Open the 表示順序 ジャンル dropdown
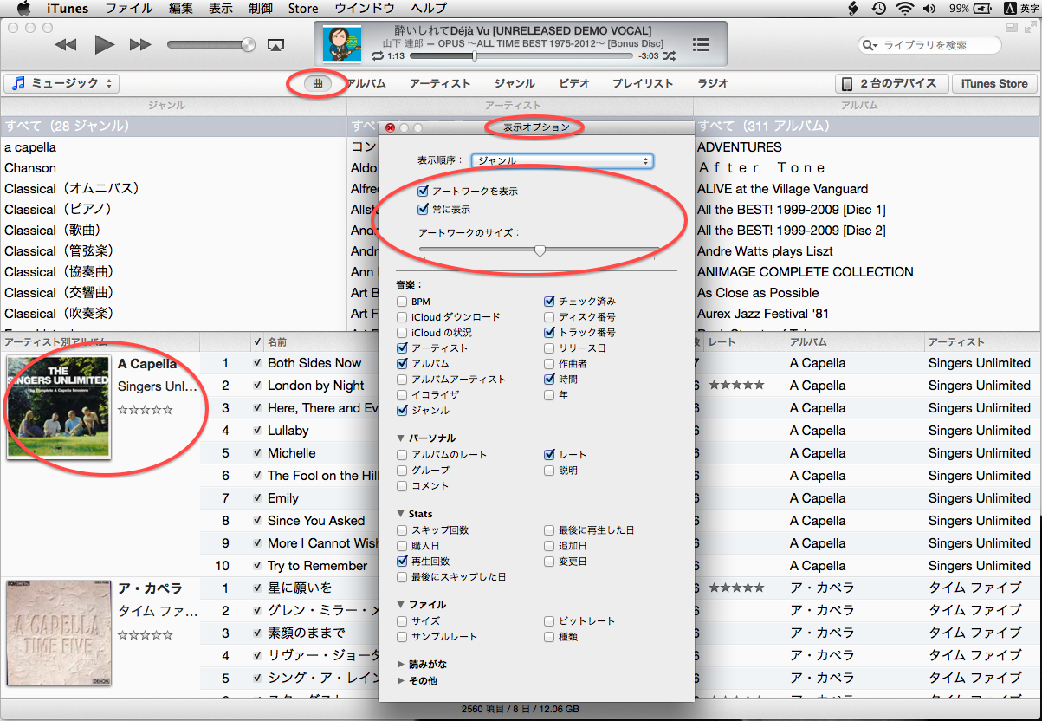Screen dimensions: 1042x721 pyautogui.click(x=562, y=161)
